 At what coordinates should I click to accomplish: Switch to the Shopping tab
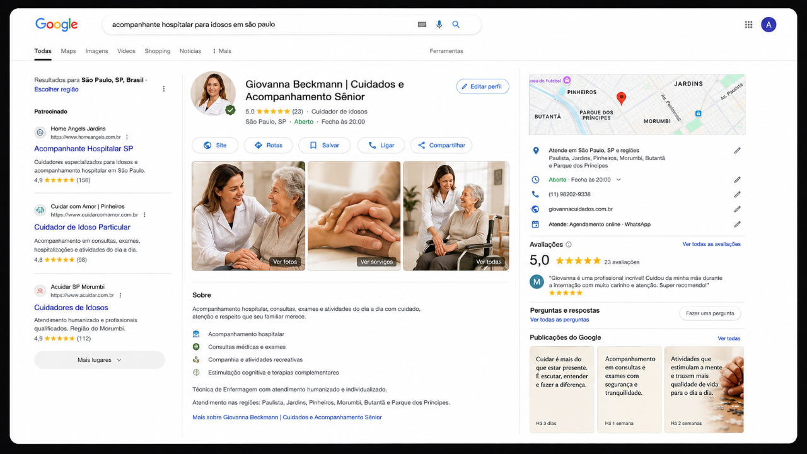tap(158, 51)
